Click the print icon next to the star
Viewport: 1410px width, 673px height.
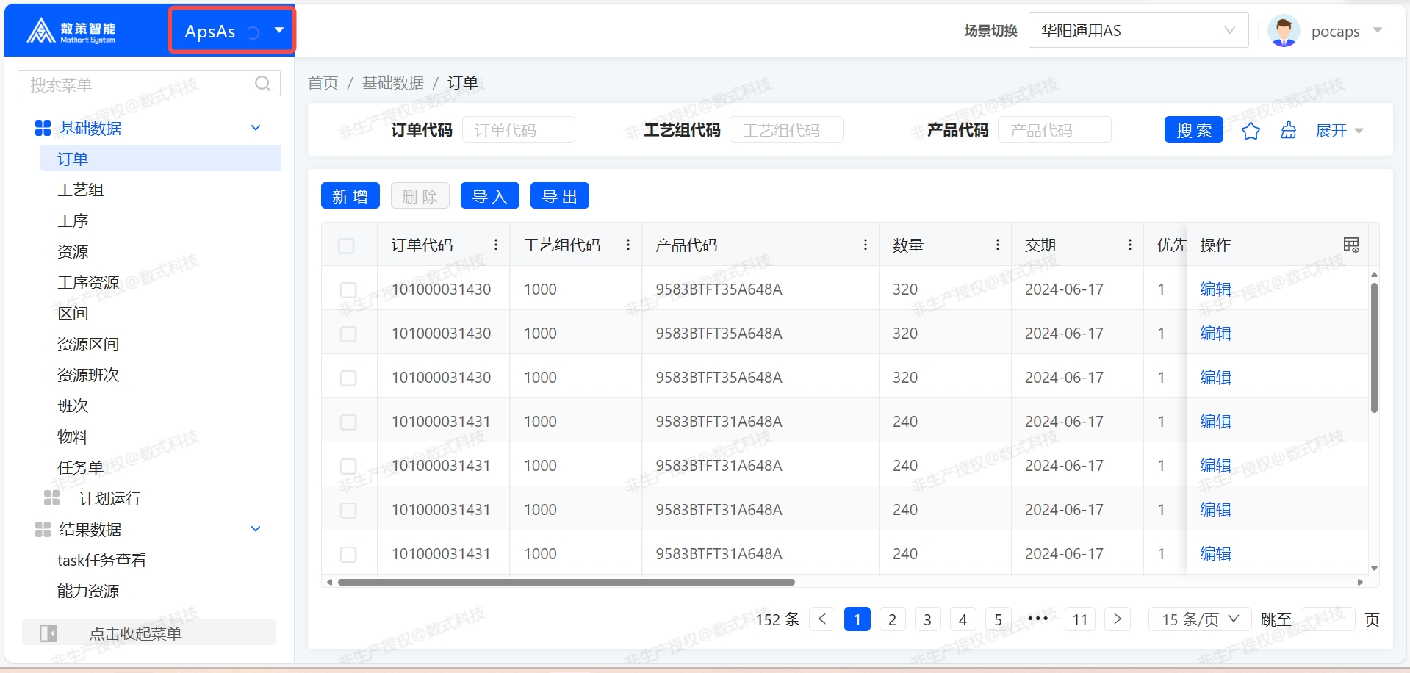(1288, 131)
